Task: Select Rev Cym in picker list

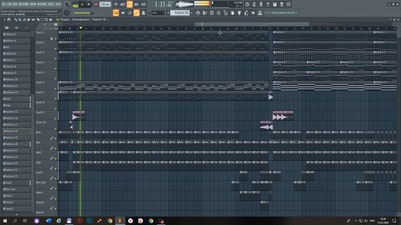Action: (x=16, y=189)
